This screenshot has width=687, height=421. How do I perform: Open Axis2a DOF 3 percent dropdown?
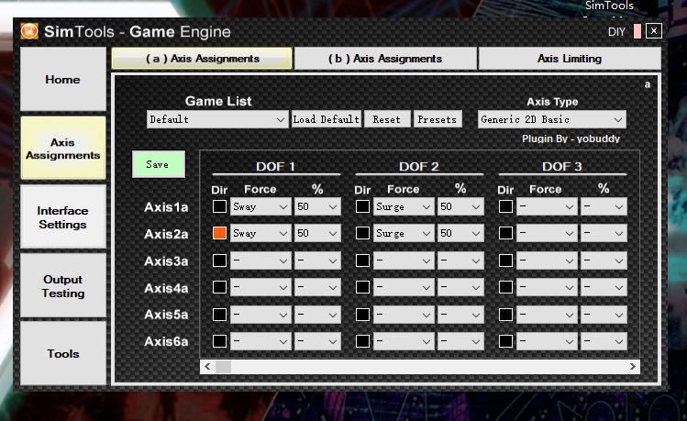coord(604,233)
